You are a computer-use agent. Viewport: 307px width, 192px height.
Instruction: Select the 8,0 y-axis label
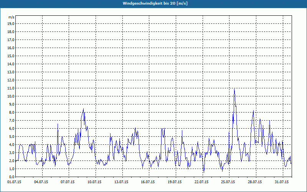[x=12, y=112]
